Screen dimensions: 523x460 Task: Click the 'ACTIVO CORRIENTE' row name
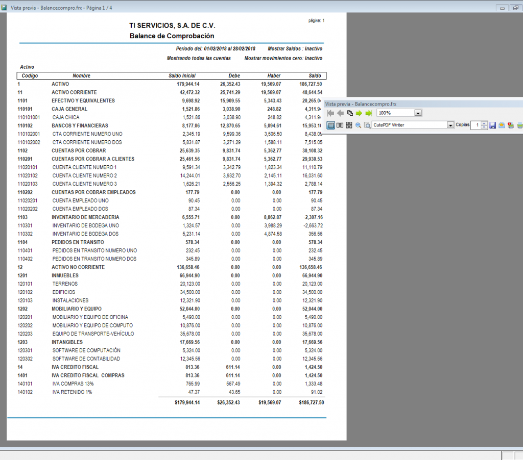pyautogui.click(x=74, y=92)
